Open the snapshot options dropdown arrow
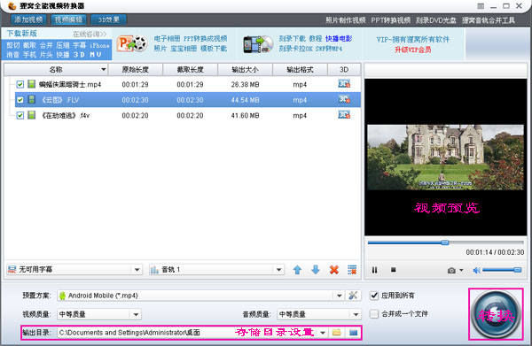This screenshot has height=346, width=532. [461, 270]
